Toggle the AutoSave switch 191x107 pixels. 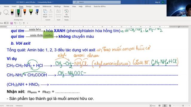pyautogui.click(x=6, y=23)
